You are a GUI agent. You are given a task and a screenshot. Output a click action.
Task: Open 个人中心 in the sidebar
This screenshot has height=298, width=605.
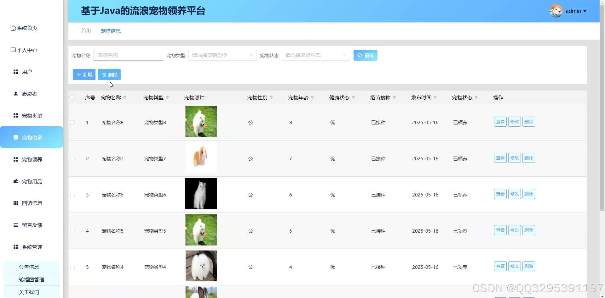(x=27, y=50)
